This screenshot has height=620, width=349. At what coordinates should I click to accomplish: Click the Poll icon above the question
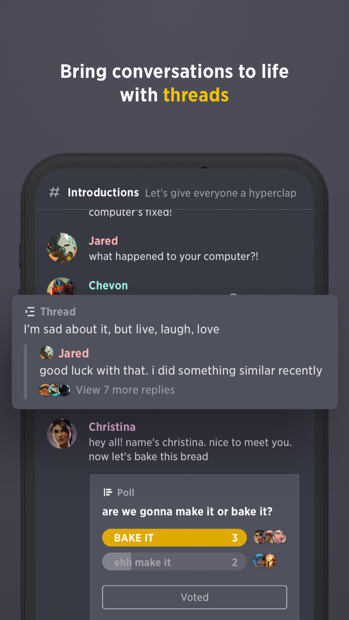point(107,492)
